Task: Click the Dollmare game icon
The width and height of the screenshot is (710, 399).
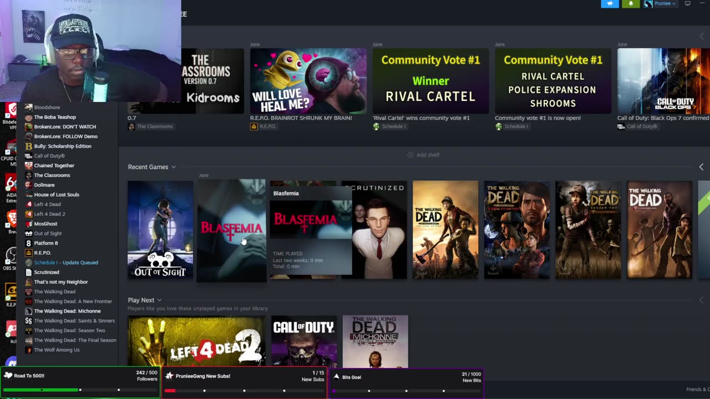Action: 29,185
